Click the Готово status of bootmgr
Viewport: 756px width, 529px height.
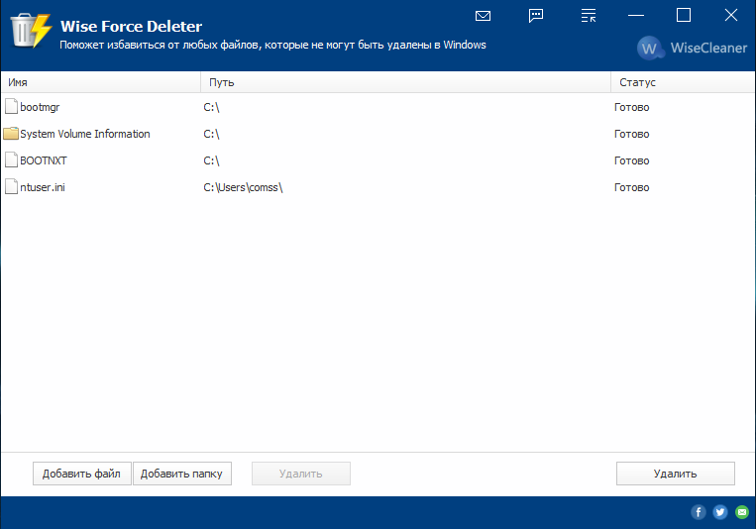tap(631, 107)
